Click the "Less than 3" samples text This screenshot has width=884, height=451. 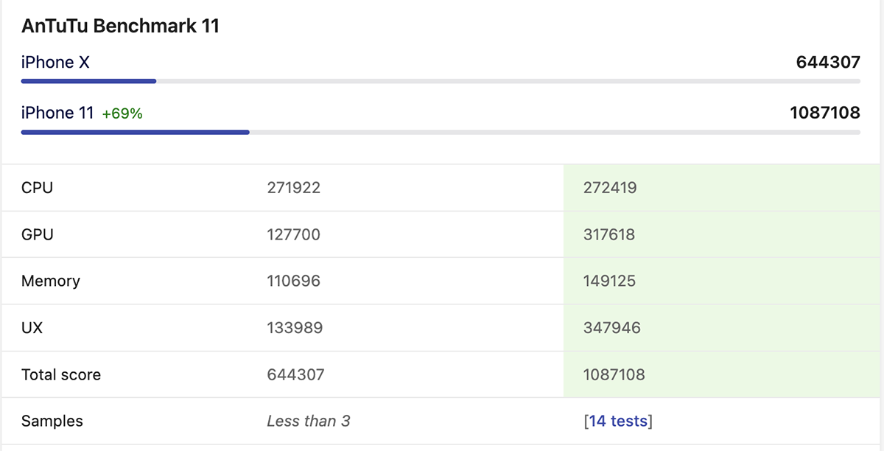[309, 422]
